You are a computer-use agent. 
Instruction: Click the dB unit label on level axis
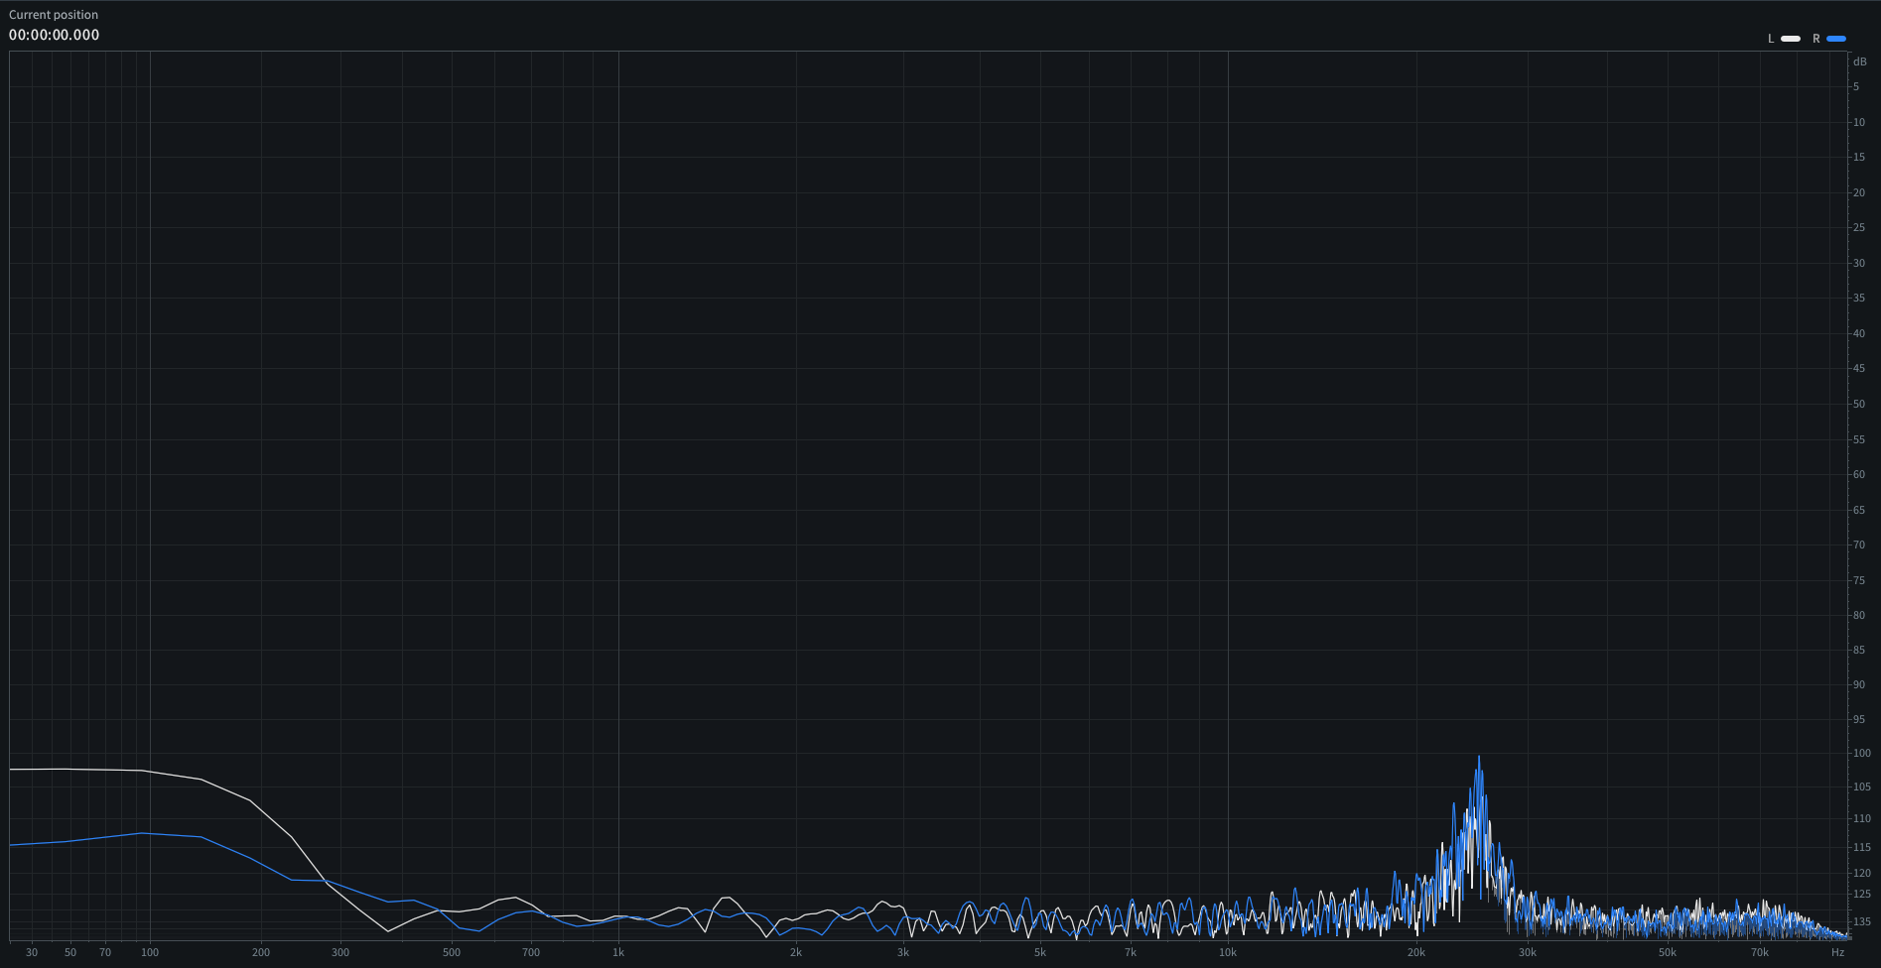(1860, 61)
